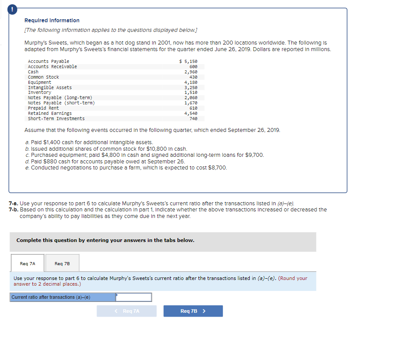Click the 2,060 long-term notes value

[191, 98]
